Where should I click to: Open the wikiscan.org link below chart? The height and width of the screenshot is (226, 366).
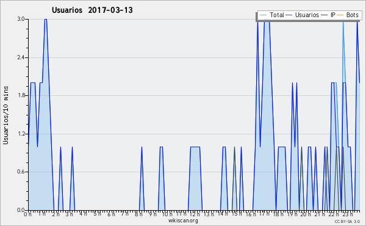[x=183, y=221]
